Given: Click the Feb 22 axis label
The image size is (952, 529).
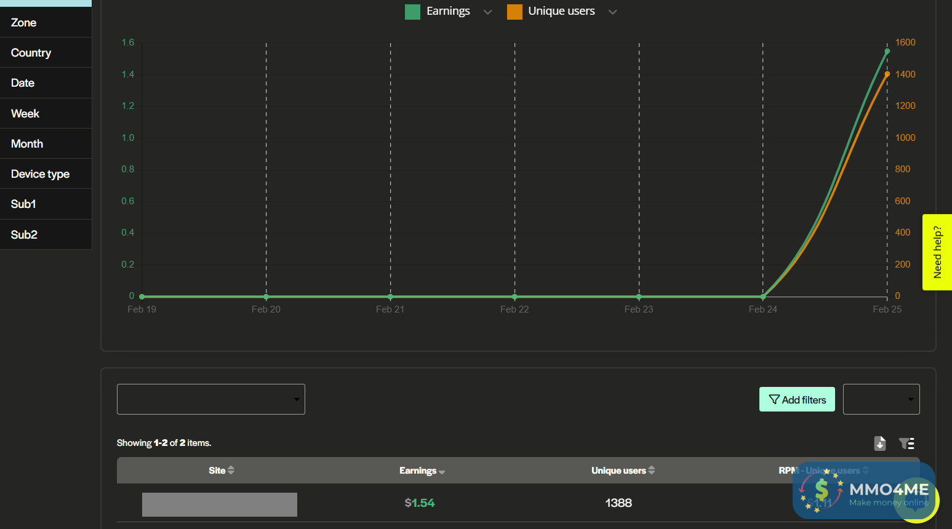Looking at the screenshot, I should pyautogui.click(x=514, y=309).
